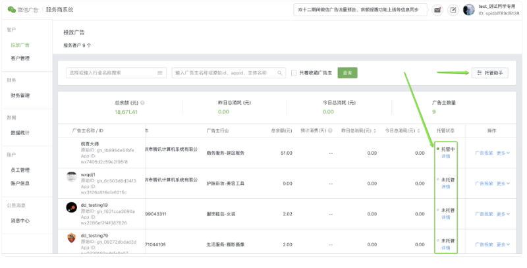Click 总余额 value 18,671.41
This screenshot has width=527, height=268.
(126, 112)
